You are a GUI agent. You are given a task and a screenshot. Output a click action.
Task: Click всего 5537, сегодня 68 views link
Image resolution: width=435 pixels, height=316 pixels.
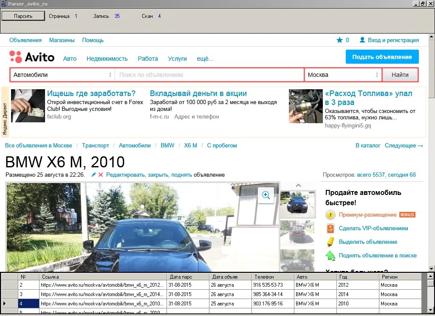[x=387, y=175]
